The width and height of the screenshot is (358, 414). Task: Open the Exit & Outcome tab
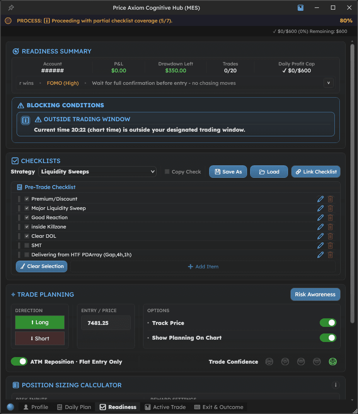(x=219, y=407)
